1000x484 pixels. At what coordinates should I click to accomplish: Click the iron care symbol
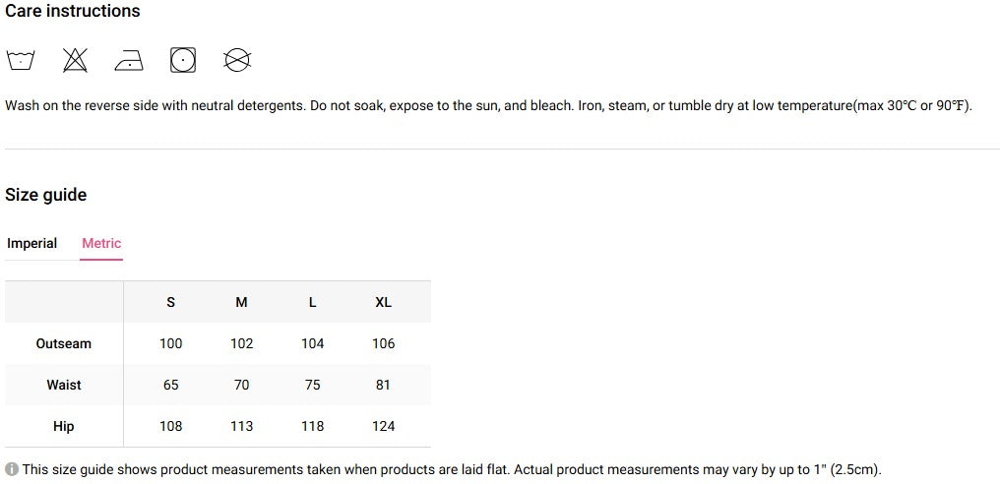(129, 62)
